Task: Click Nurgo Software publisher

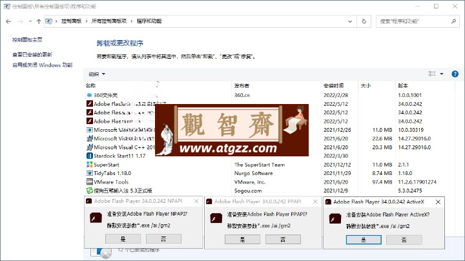Action: (x=254, y=173)
